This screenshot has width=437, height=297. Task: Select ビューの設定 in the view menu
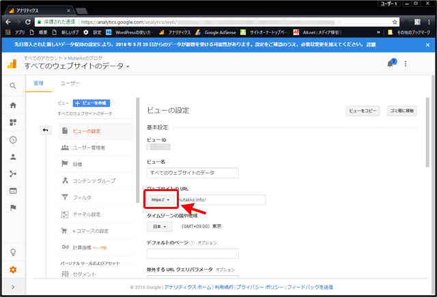[96, 131]
